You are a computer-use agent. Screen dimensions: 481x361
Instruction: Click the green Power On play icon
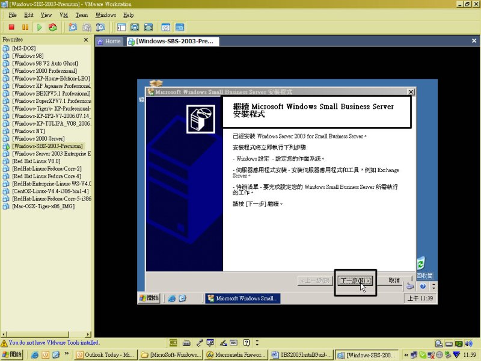(x=39, y=27)
